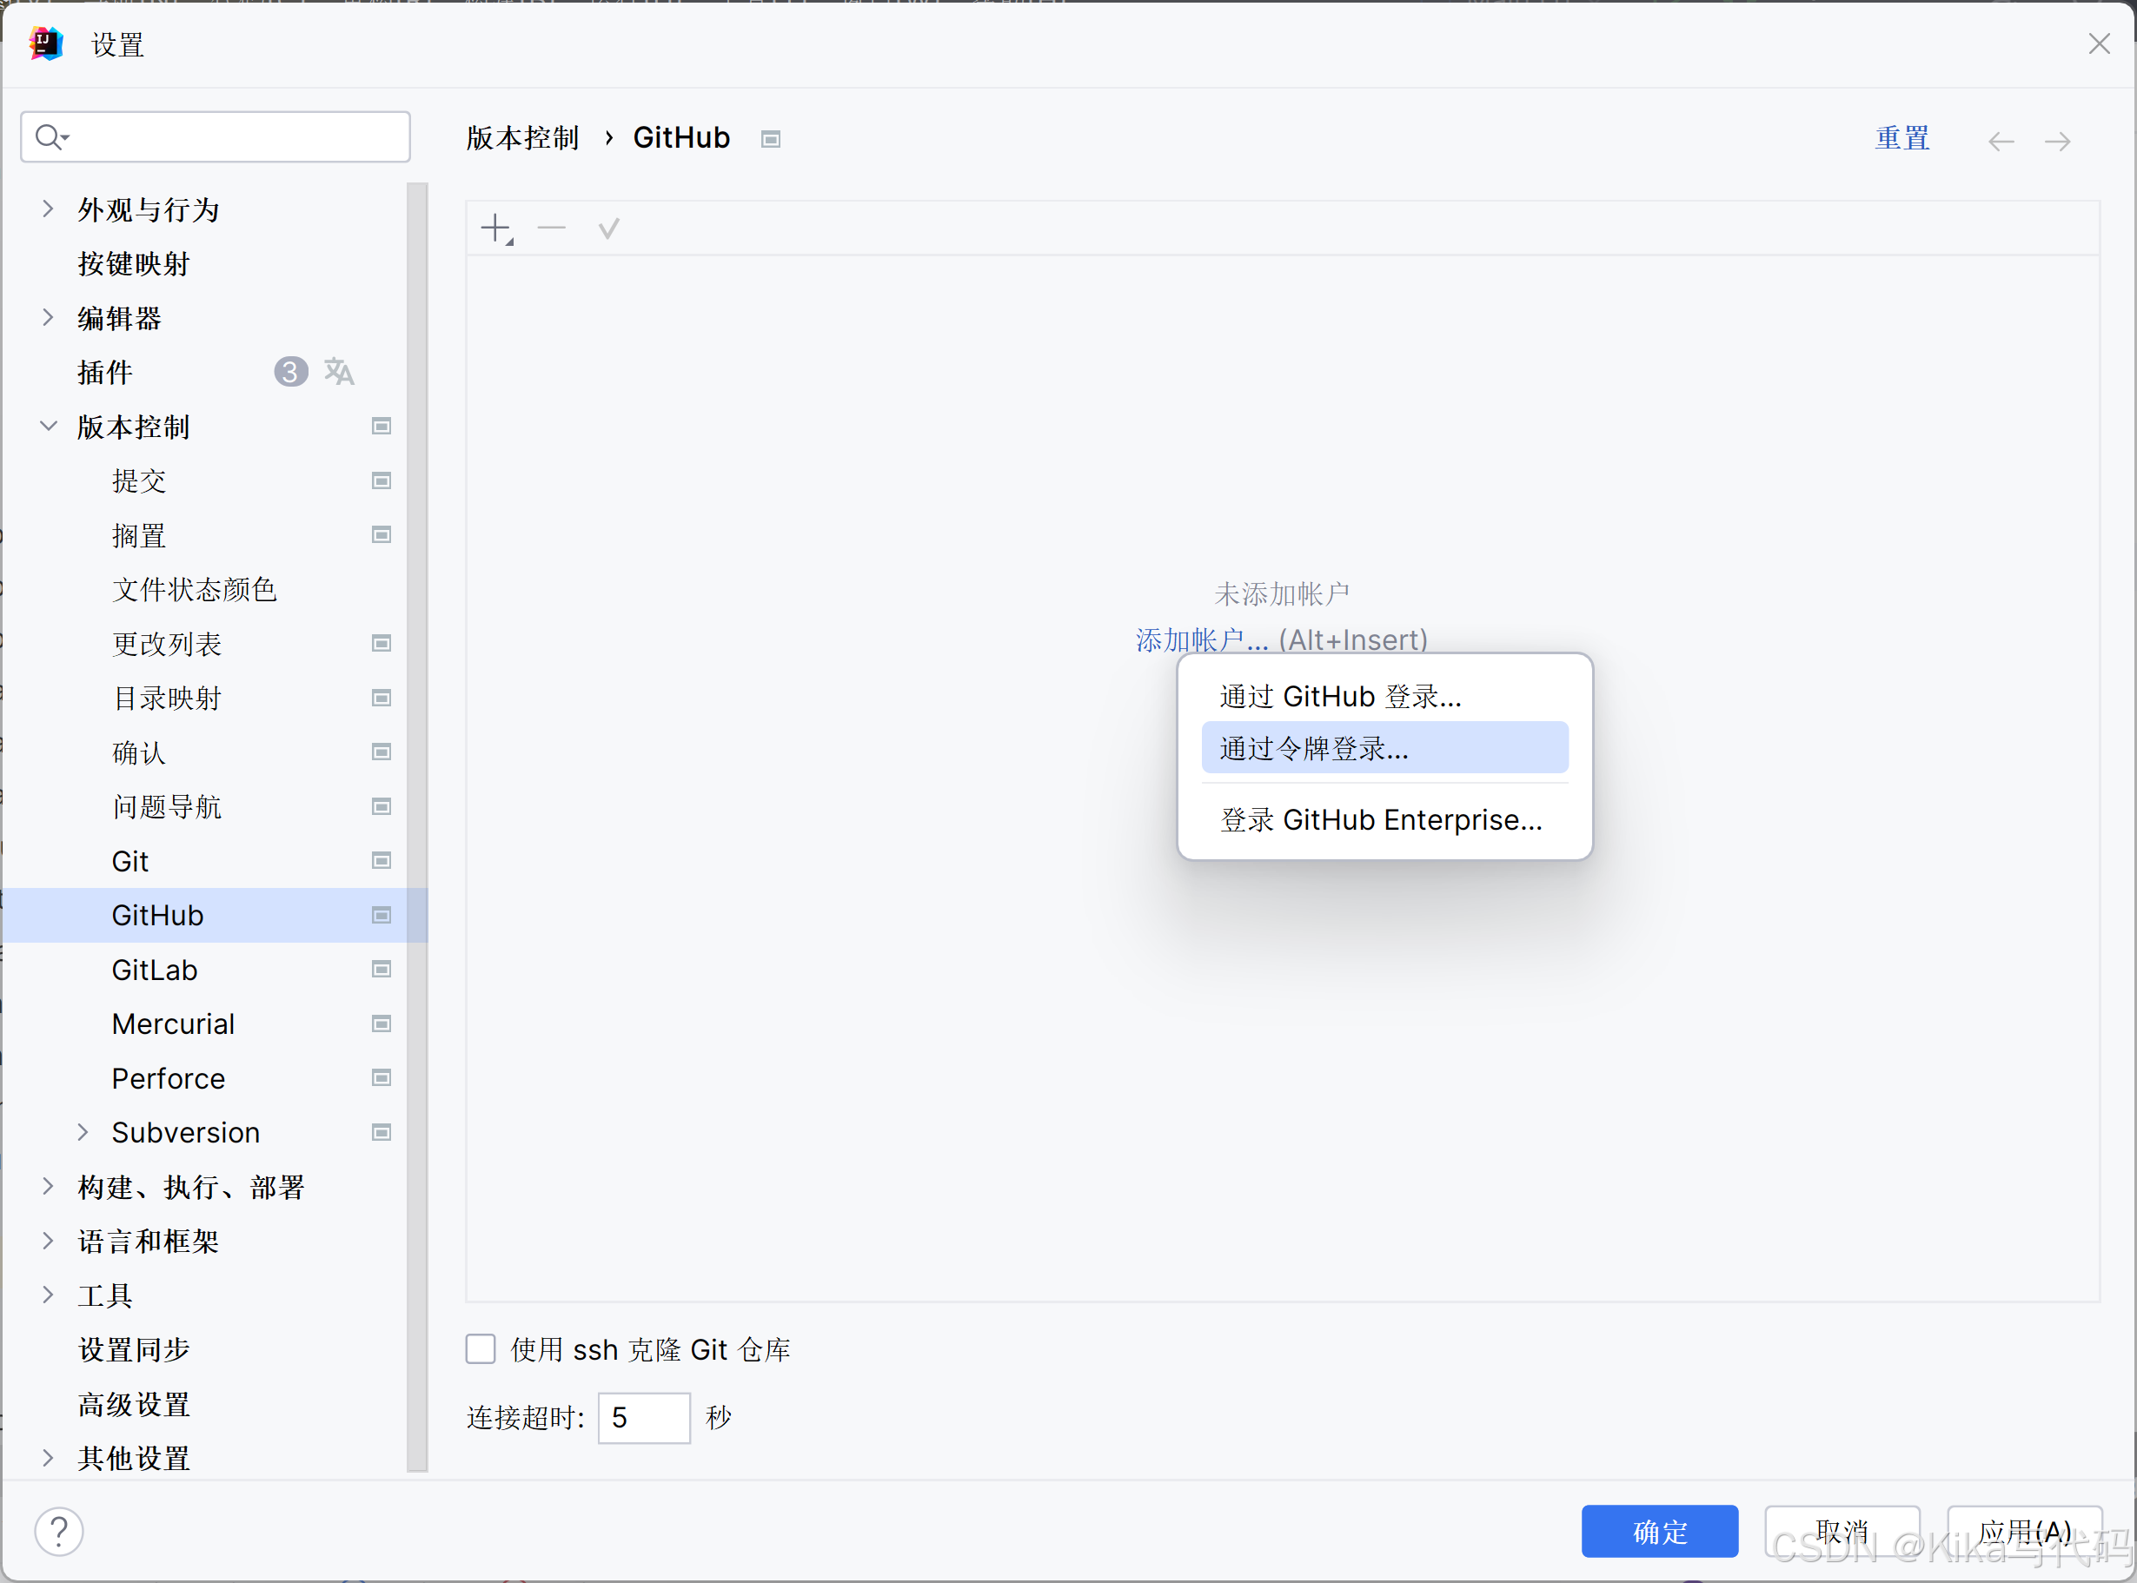
Task: Expand the 外观与行为 tree node
Action: 48,209
